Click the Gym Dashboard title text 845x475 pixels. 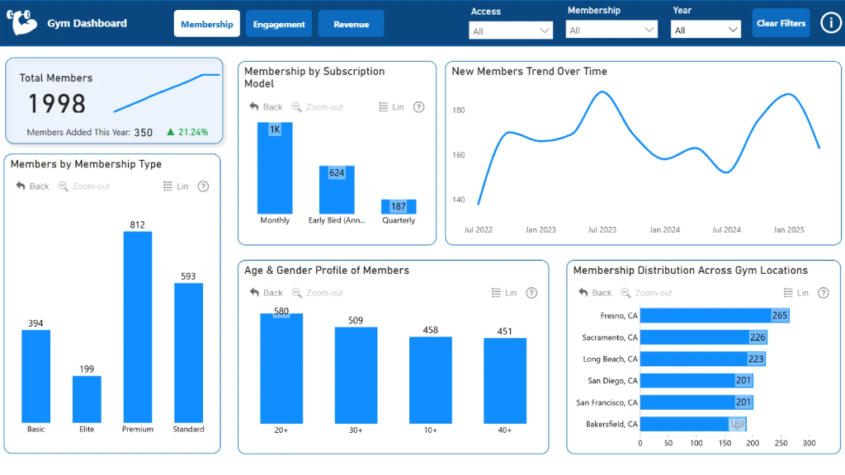tap(87, 23)
